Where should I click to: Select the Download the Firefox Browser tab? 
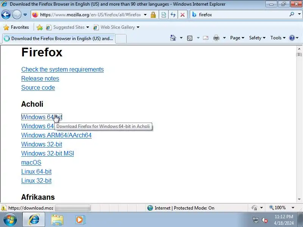pos(59,39)
